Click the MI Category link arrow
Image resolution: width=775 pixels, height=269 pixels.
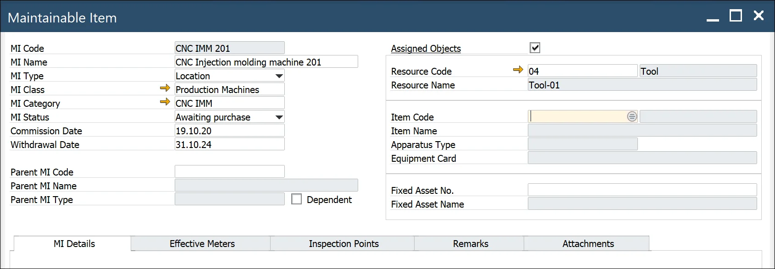point(165,102)
